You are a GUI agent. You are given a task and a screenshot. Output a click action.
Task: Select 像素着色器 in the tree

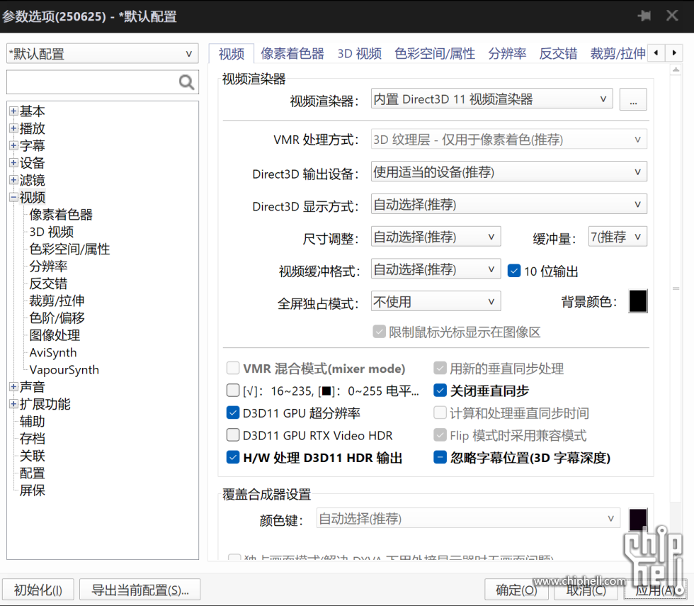click(x=61, y=215)
